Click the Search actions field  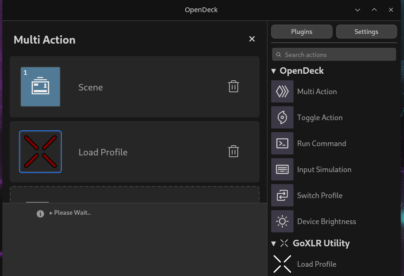coord(333,54)
